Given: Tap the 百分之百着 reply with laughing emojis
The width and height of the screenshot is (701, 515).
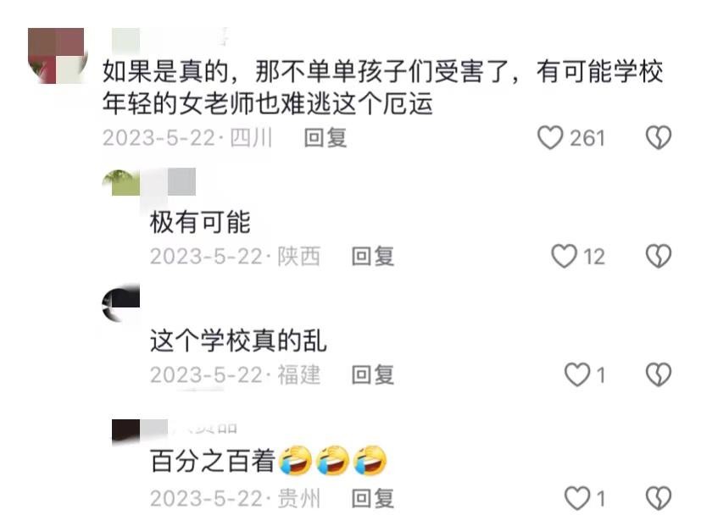Looking at the screenshot, I should point(268,461).
